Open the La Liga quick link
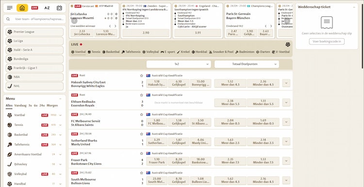 (34, 41)
